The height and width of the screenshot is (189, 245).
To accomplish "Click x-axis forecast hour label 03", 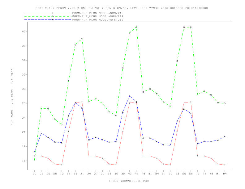I will [41, 174].
